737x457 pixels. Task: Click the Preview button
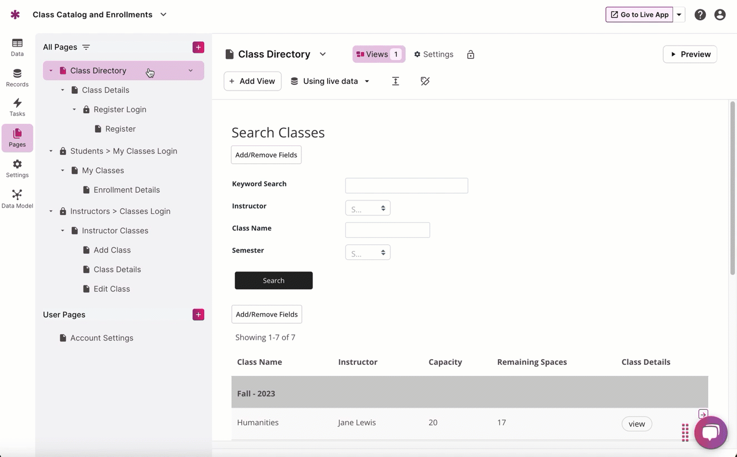[690, 54]
